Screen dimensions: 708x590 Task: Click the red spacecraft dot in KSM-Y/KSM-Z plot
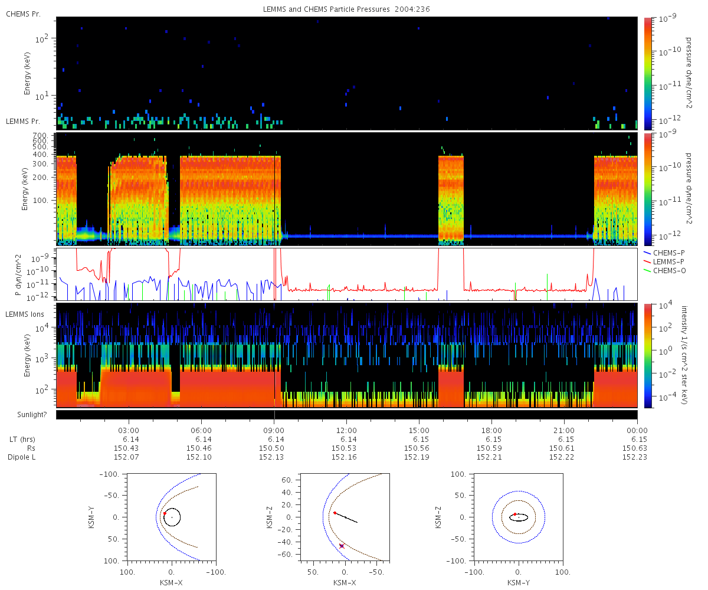pos(515,514)
